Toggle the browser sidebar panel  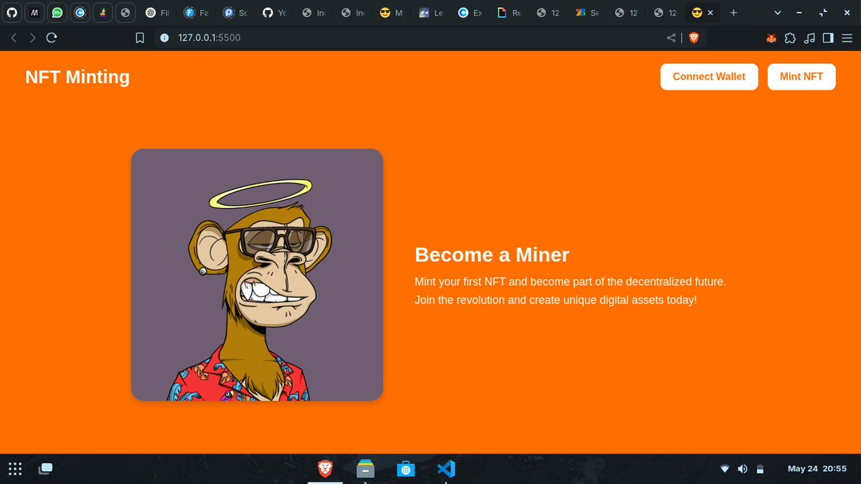[828, 38]
